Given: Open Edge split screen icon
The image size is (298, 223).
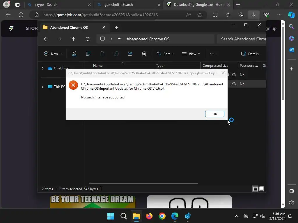Looking at the screenshot, I should pyautogui.click(x=215, y=15).
